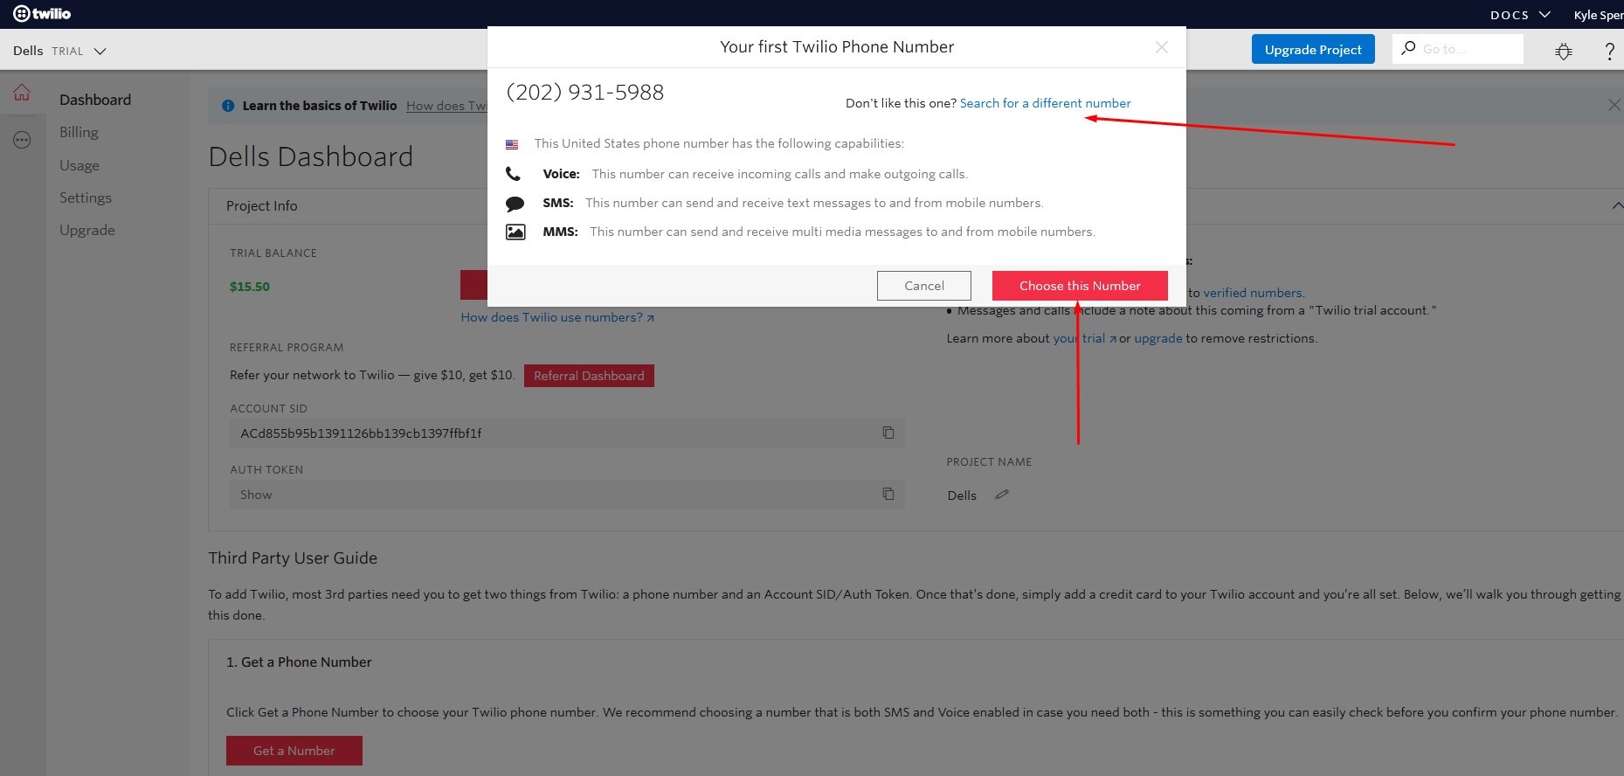Click the Twilio logo in header
This screenshot has height=776, width=1624.
click(42, 13)
